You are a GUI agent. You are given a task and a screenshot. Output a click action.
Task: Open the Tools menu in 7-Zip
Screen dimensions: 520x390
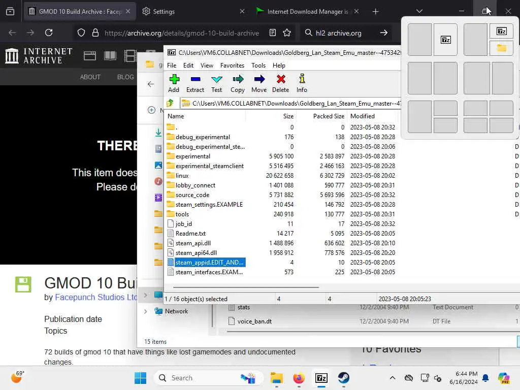click(x=258, y=66)
